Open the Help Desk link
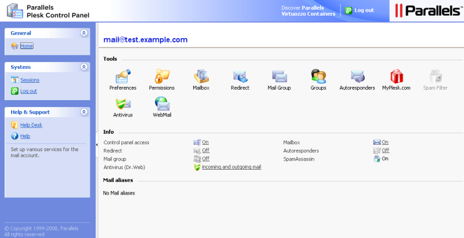 [31, 125]
